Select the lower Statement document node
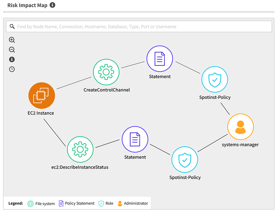The image size is (276, 212). click(x=135, y=139)
